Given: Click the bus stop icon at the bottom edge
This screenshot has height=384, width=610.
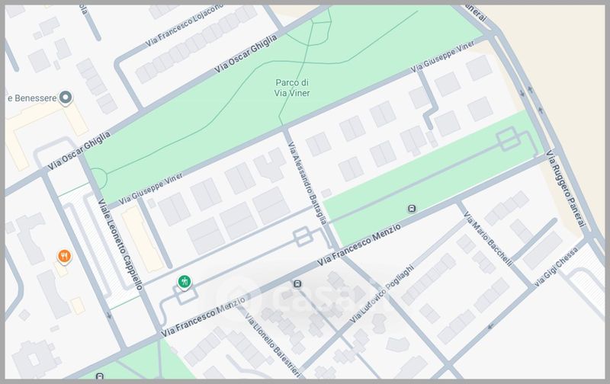Looking at the screenshot, I should point(101,376).
